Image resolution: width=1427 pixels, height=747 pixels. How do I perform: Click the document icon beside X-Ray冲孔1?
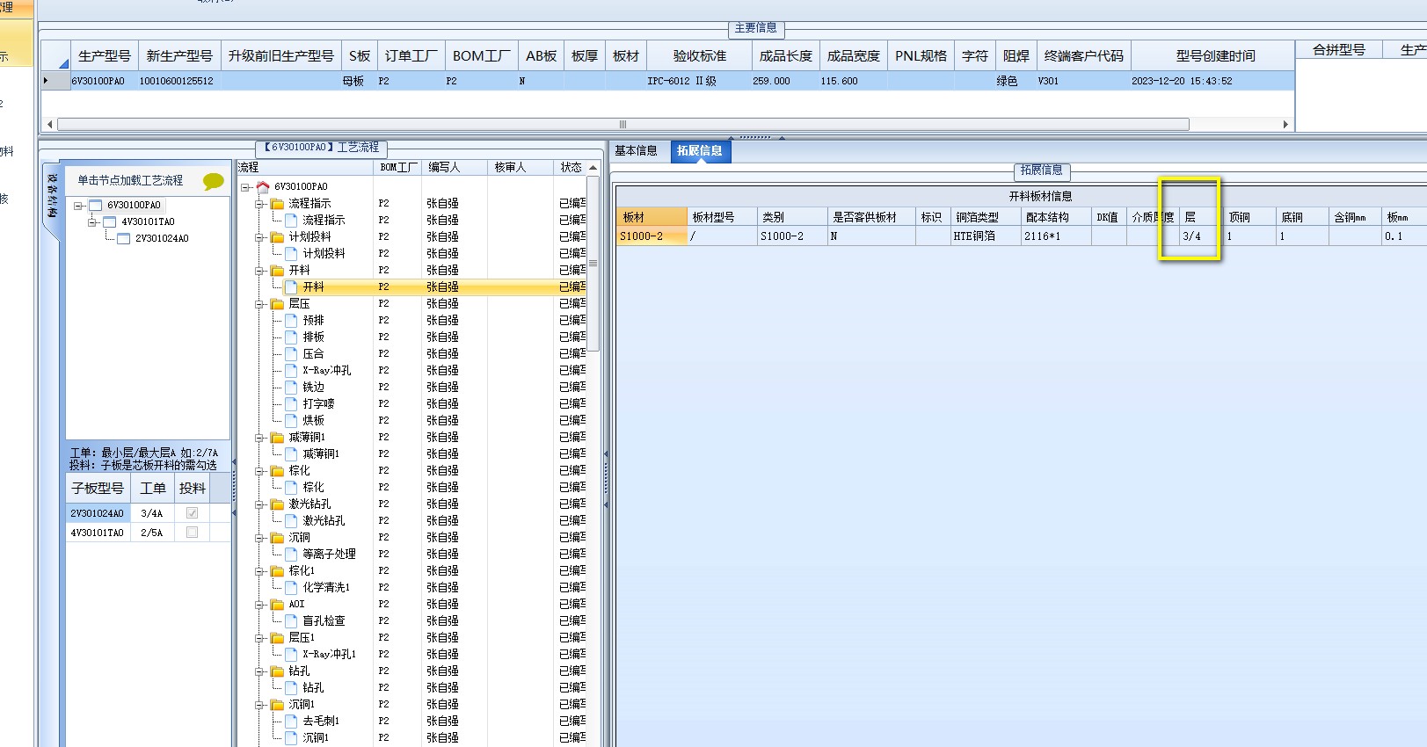291,654
